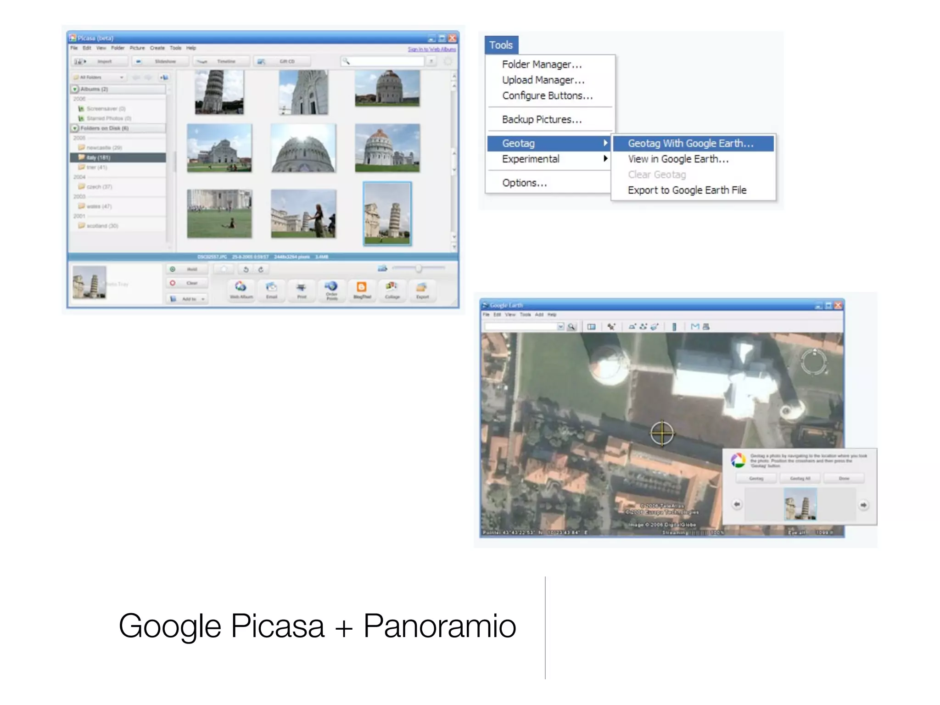The image size is (940, 705).
Task: Open the All Folders dropdown
Action: (99, 78)
